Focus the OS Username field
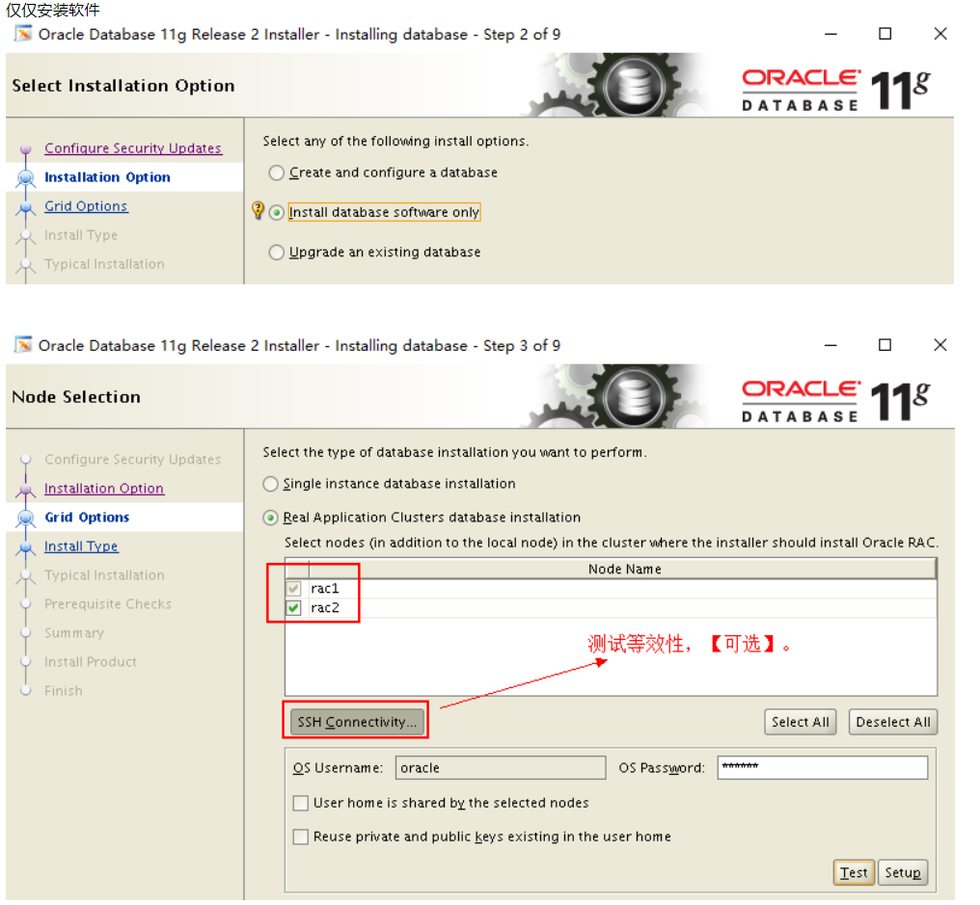This screenshot has width=980, height=905. [x=501, y=767]
